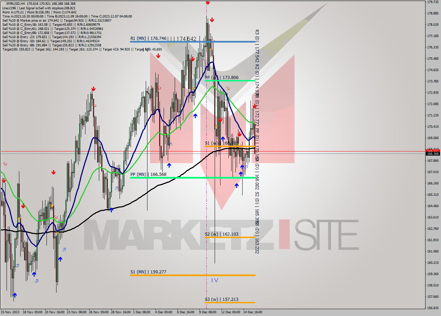Click the R1 (MN) | 176.746 label
This screenshot has height=316, width=441.
click(148, 38)
